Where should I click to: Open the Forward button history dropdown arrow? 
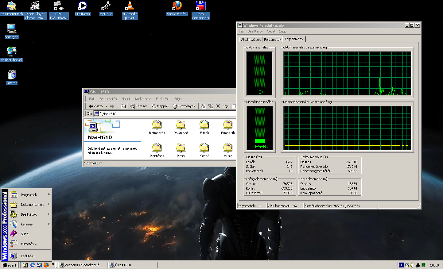pyautogui.click(x=118, y=106)
